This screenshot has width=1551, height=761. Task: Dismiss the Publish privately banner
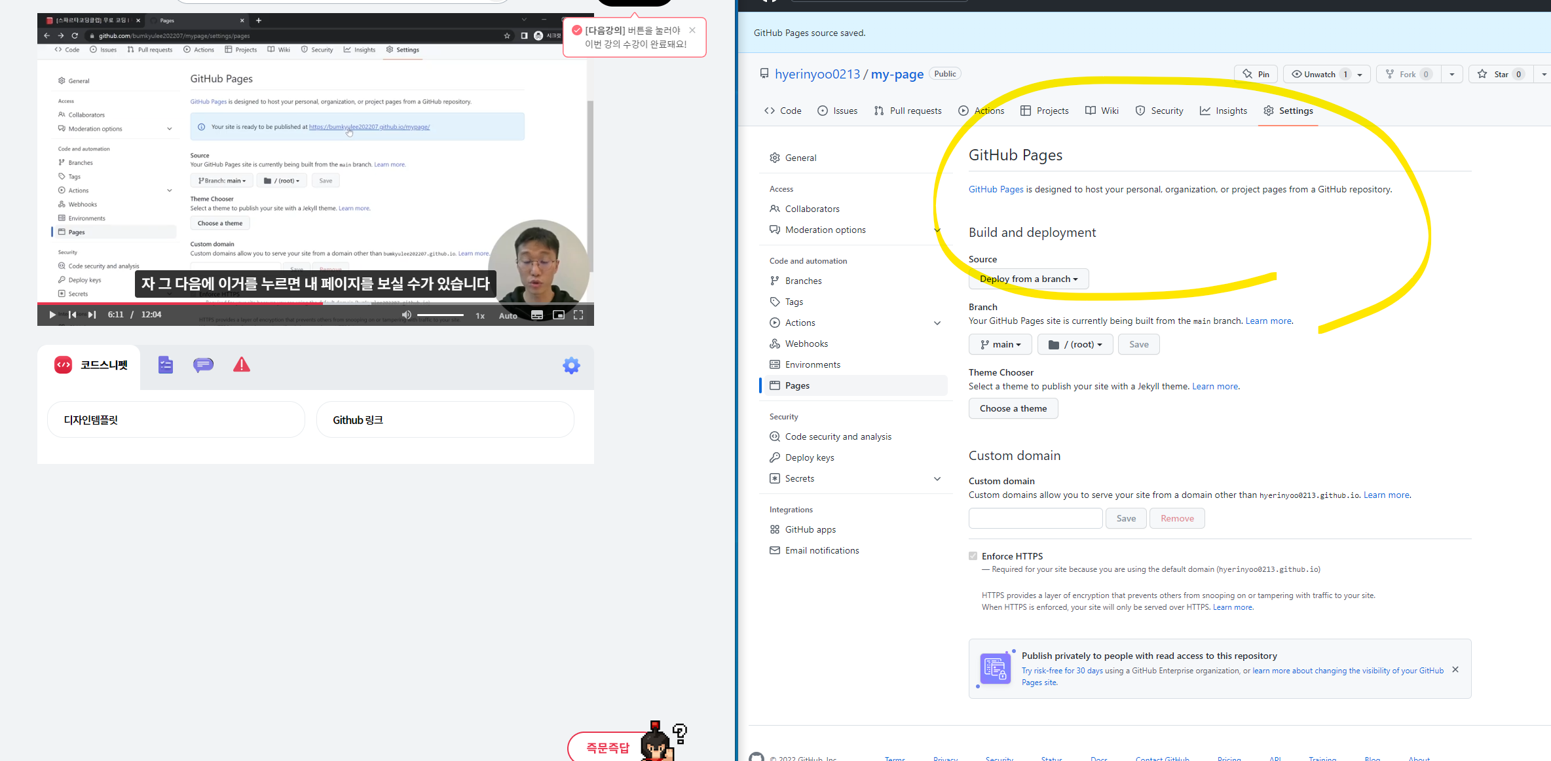tap(1455, 669)
